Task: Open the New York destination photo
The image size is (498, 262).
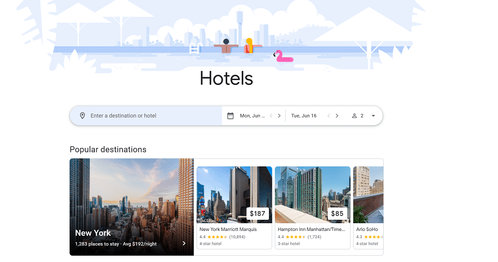Action: click(131, 207)
